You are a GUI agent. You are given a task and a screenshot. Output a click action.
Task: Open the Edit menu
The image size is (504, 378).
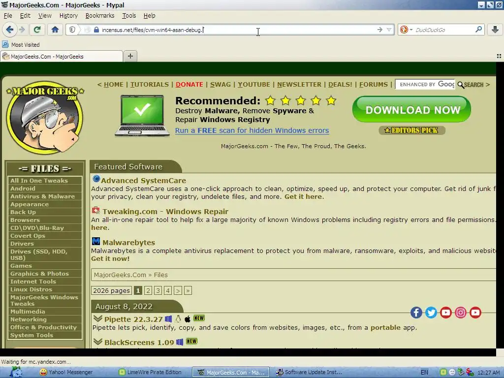point(25,15)
